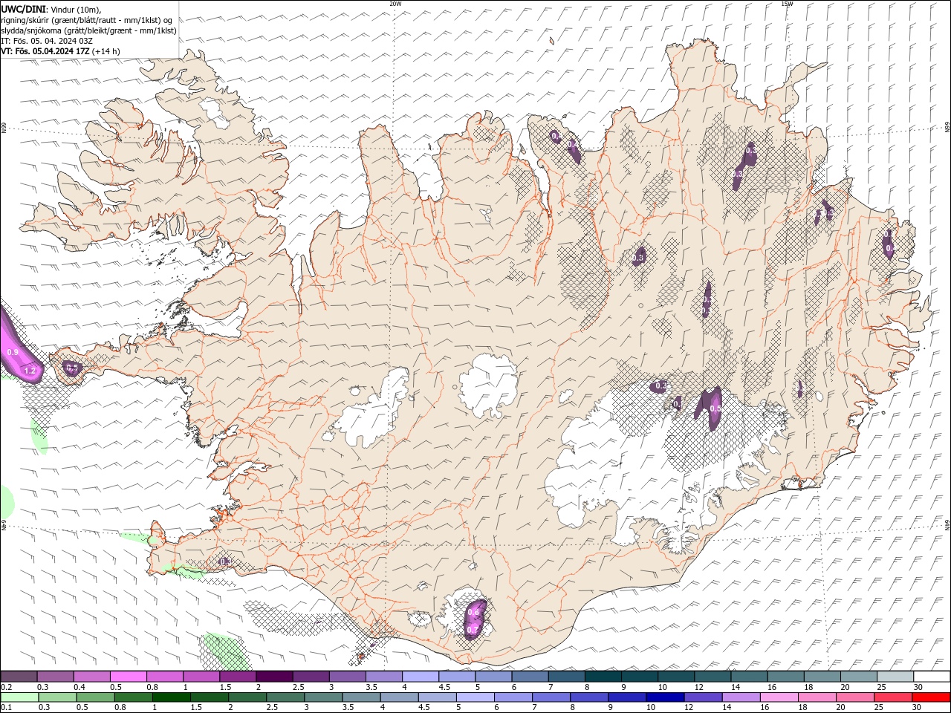Viewport: 951px width, 713px height.
Task: Pick the dark purple snow swatch labelled 2
Action: tap(274, 677)
